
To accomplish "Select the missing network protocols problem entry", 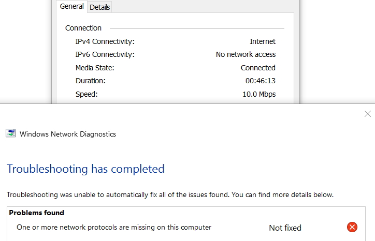I will coord(114,227).
